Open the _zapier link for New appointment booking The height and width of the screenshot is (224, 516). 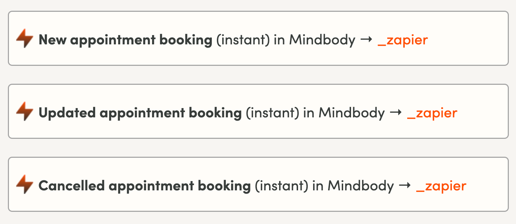pyautogui.click(x=403, y=40)
